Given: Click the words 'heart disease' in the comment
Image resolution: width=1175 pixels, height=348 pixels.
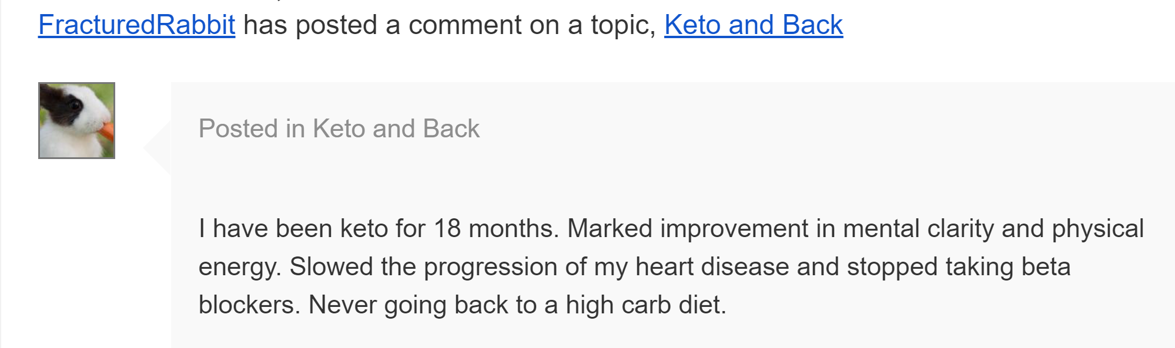Looking at the screenshot, I should [x=712, y=266].
